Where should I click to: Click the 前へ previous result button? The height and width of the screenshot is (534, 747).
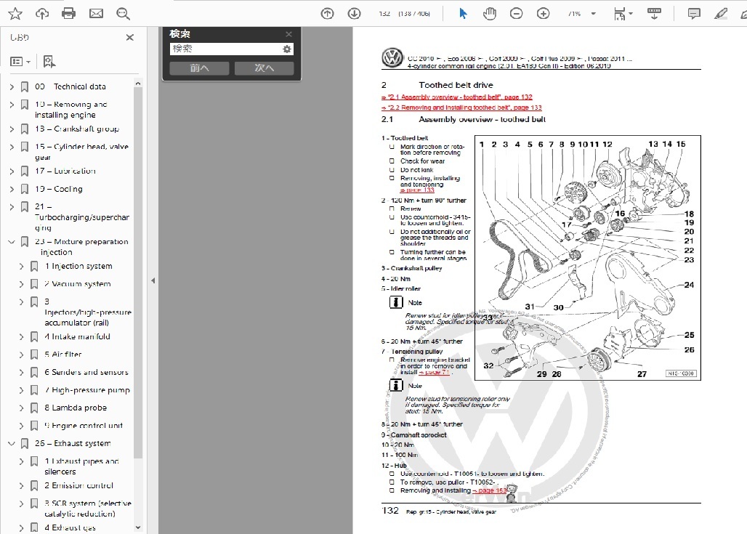[199, 68]
